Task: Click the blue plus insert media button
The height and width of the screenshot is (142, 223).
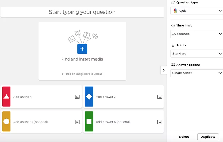Action: pyautogui.click(x=82, y=49)
